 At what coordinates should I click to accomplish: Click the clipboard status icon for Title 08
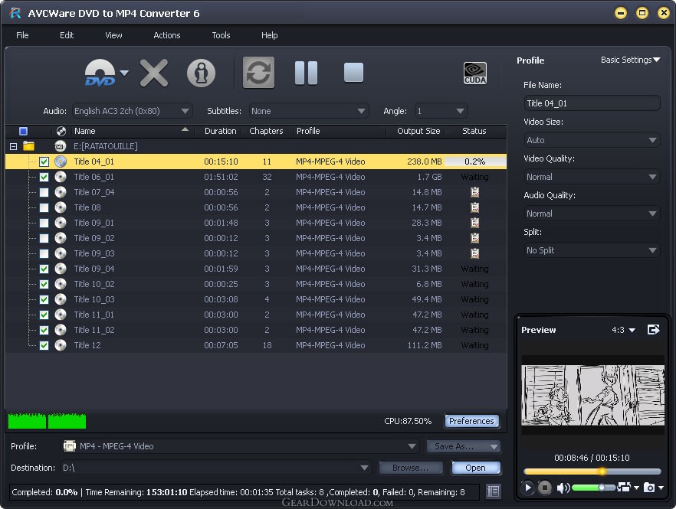(x=474, y=207)
